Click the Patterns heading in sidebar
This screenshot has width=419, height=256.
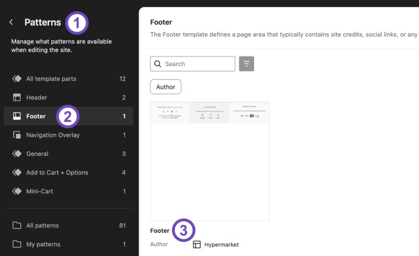43,22
